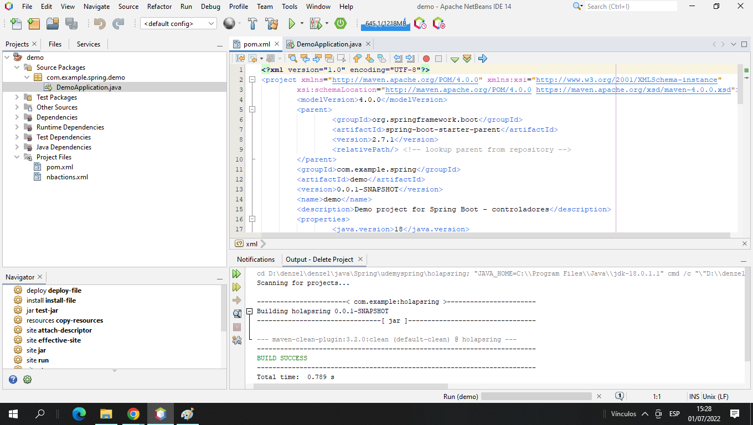Viewport: 753px width, 425px height.
Task: Toggle Rectangular Selection in editor toolbar
Action: click(x=342, y=58)
